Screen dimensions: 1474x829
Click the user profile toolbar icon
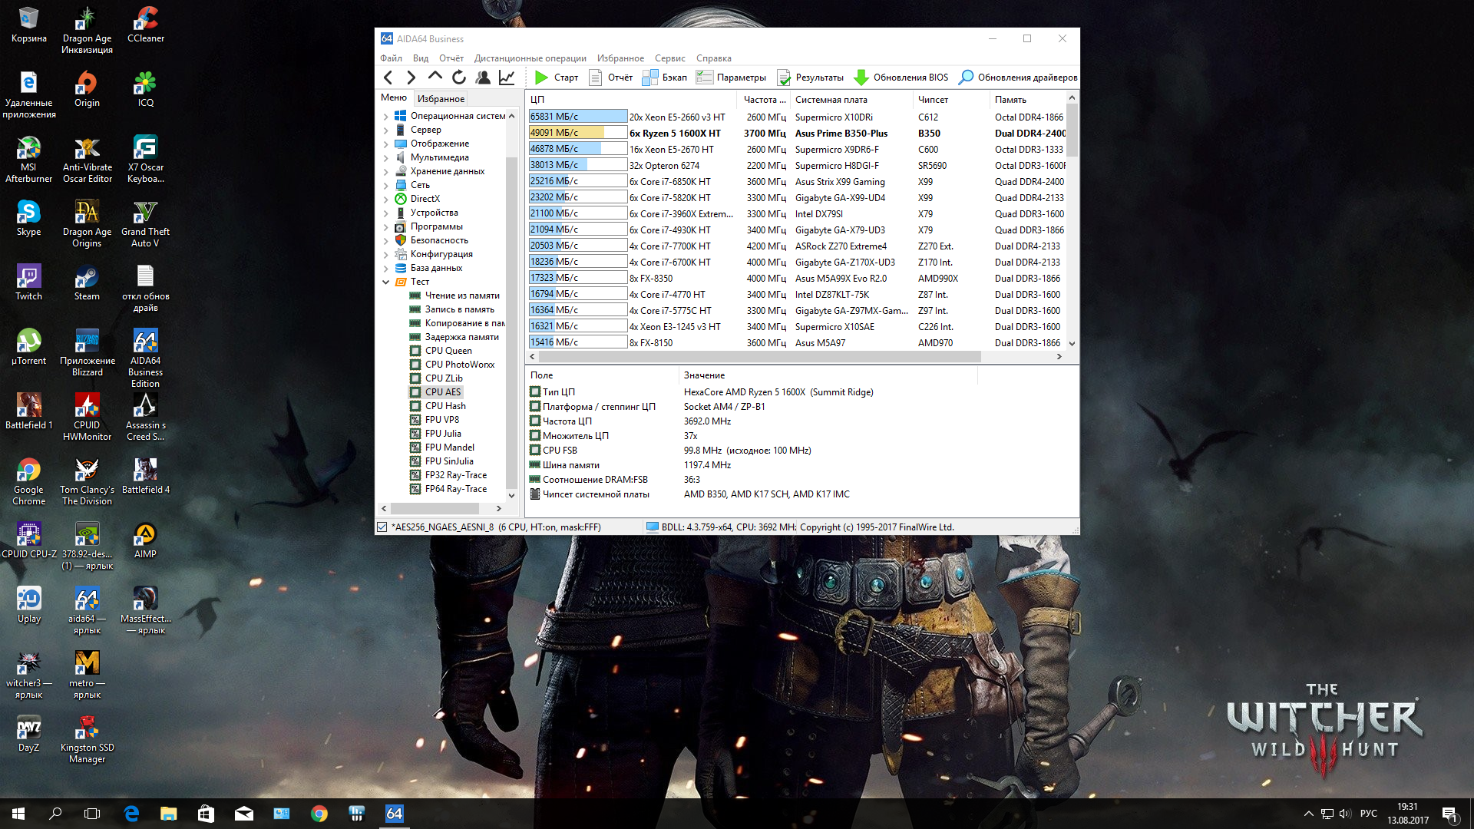483,78
